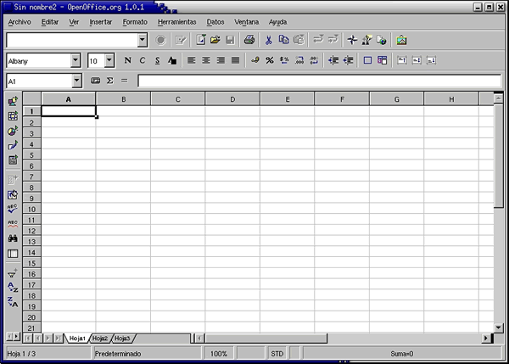Image resolution: width=509 pixels, height=364 pixels.
Task: Sort ascending with the A-Z icon
Action: tap(13, 288)
